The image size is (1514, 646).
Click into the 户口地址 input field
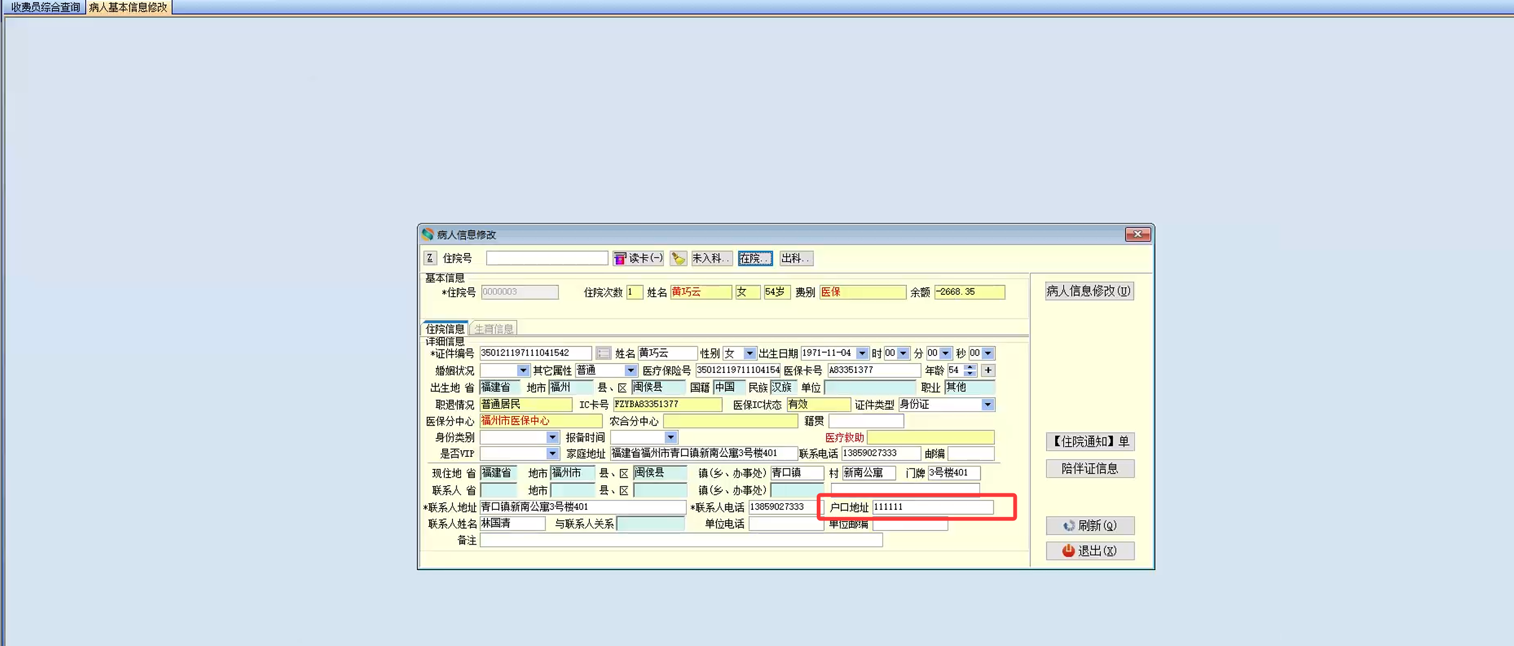point(932,506)
